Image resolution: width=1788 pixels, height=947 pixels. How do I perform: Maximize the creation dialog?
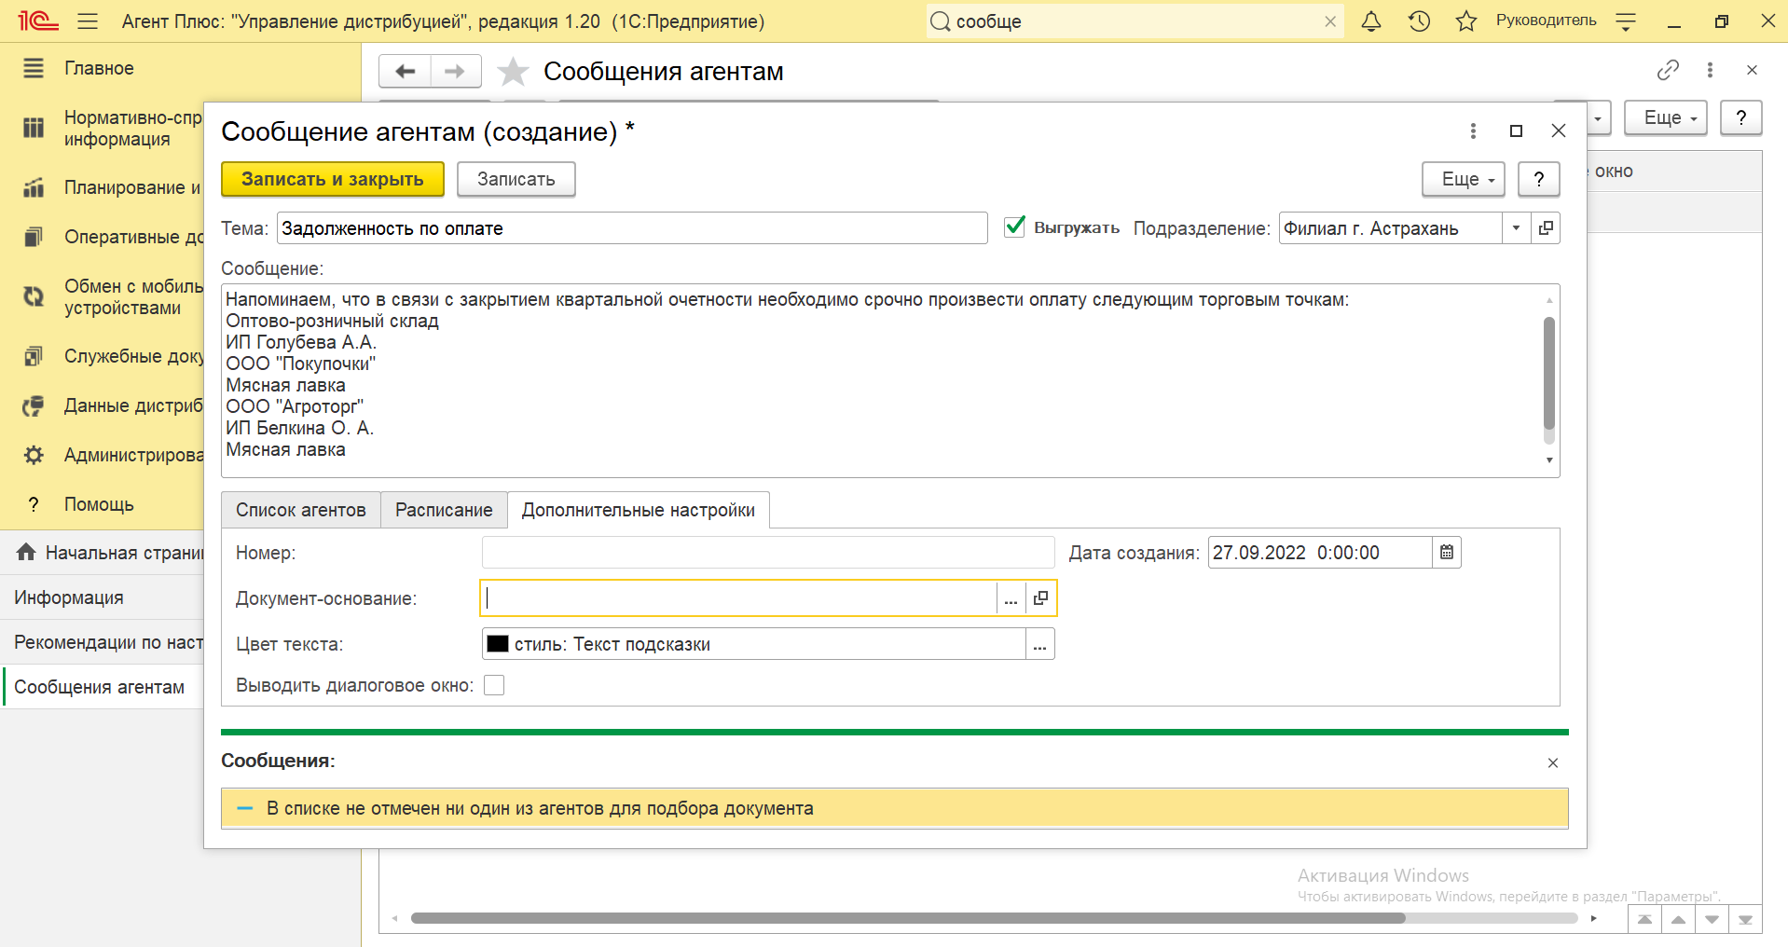pyautogui.click(x=1516, y=130)
